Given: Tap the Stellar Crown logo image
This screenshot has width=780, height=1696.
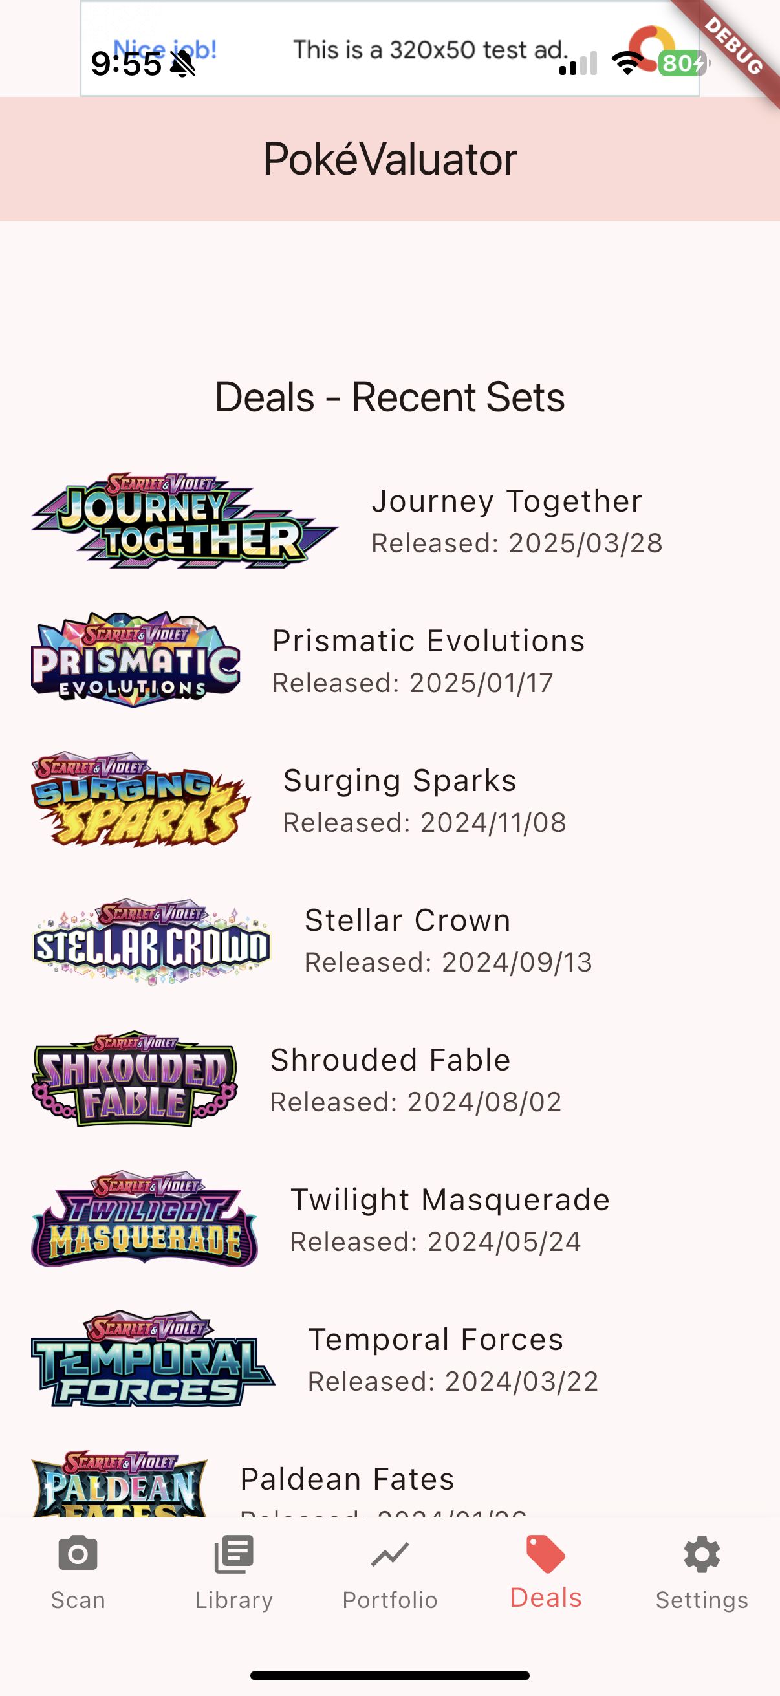Looking at the screenshot, I should pyautogui.click(x=151, y=940).
